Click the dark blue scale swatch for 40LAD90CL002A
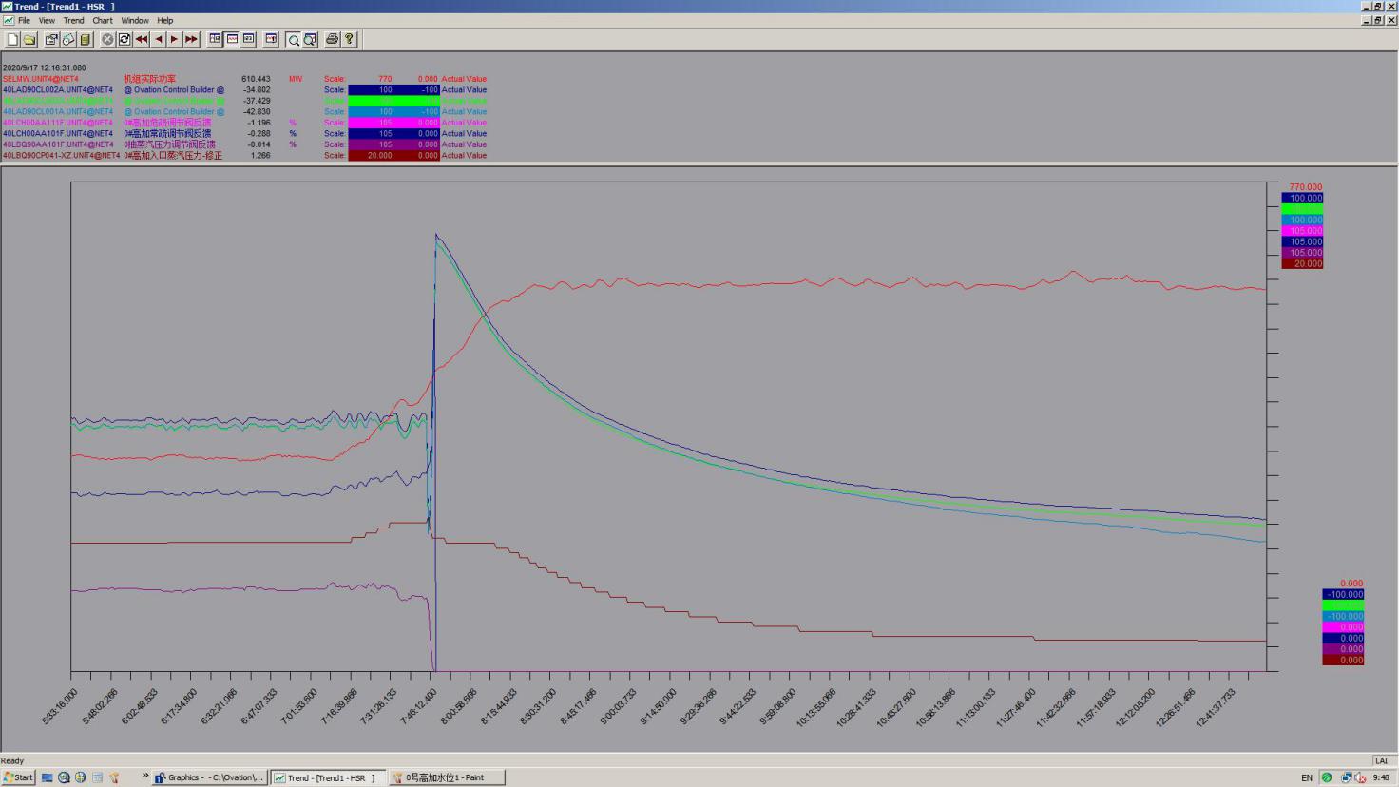The image size is (1399, 787). (x=393, y=89)
